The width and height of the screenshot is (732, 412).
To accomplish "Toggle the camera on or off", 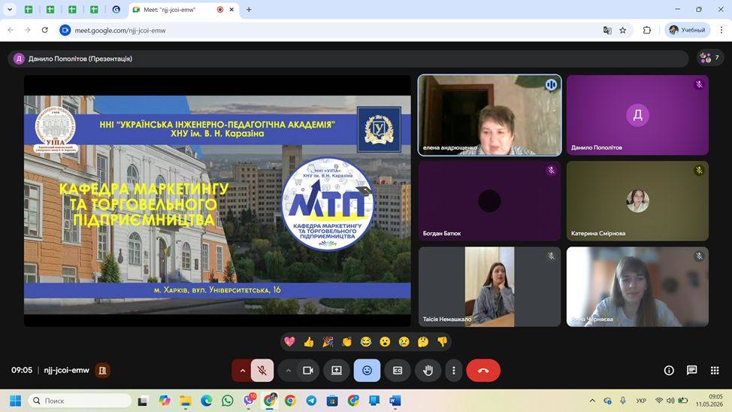I will coord(308,371).
